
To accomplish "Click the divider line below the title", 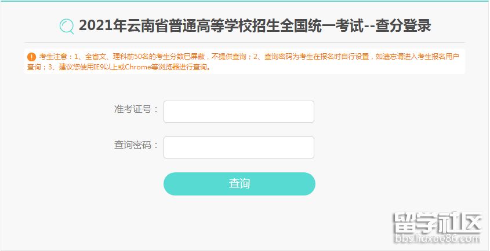I will [245, 43].
